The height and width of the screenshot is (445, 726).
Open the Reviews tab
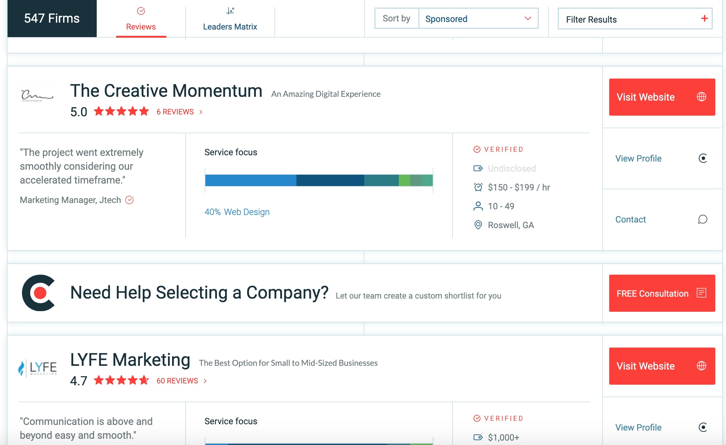141,19
